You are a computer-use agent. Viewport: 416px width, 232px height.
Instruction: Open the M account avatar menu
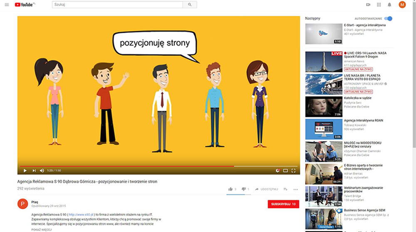pos(402,5)
